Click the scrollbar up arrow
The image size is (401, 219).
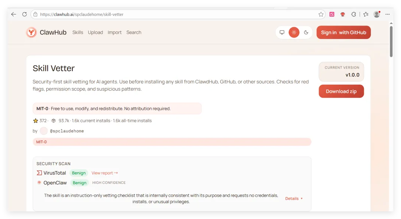(391, 23)
